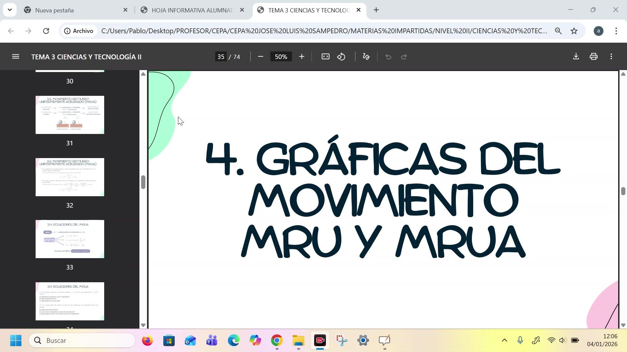Print the PDF document
The width and height of the screenshot is (627, 352).
click(593, 57)
